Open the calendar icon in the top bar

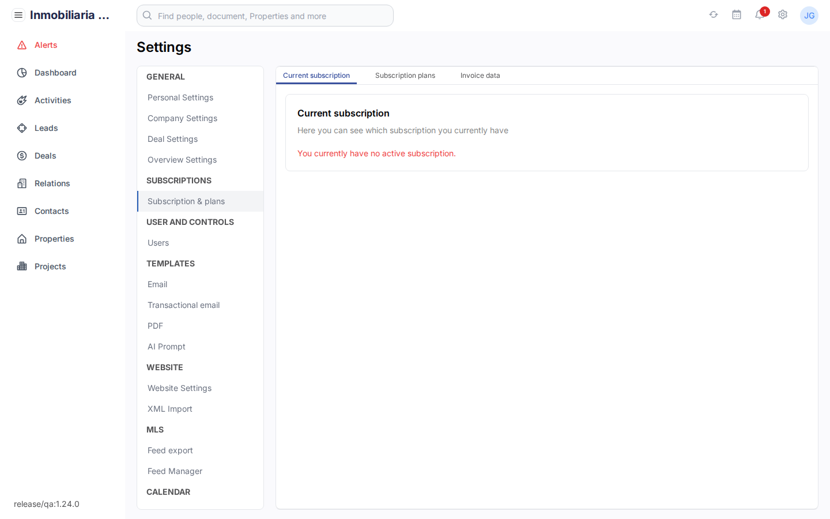737,14
